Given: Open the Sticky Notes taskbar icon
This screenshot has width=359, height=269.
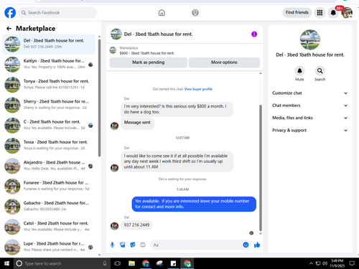Looking at the screenshot, I should click(173, 263).
